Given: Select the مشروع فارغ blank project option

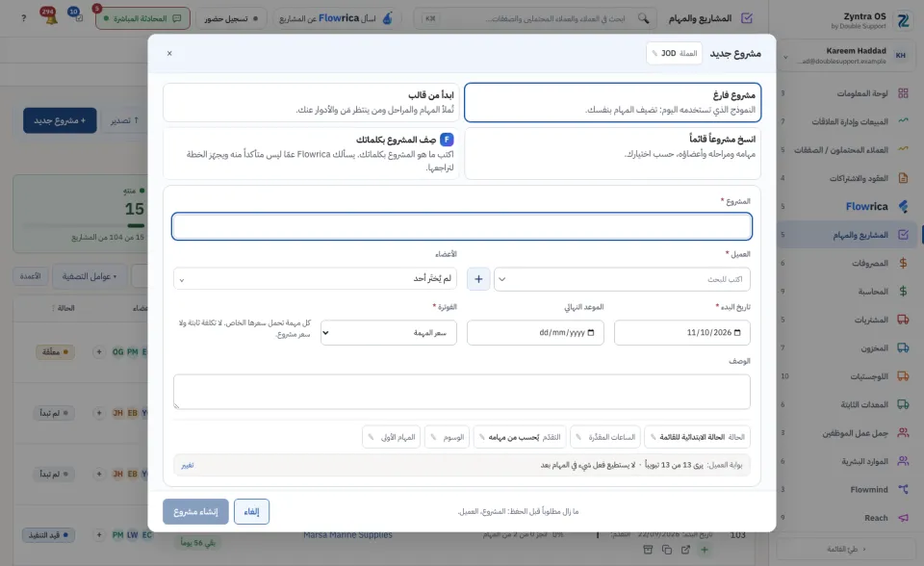Looking at the screenshot, I should pos(612,103).
